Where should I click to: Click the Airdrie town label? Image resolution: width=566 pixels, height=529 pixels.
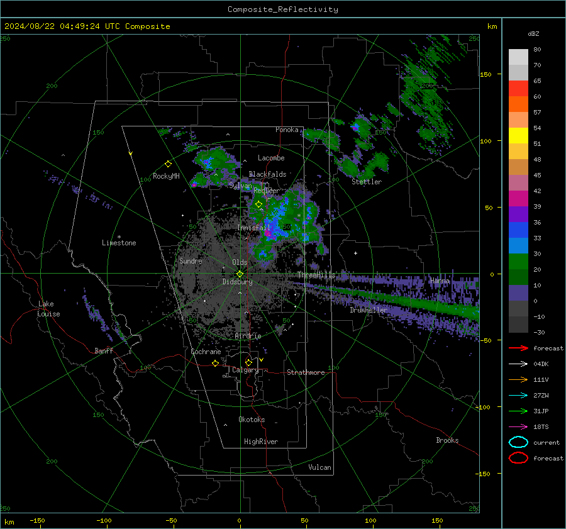pos(248,336)
